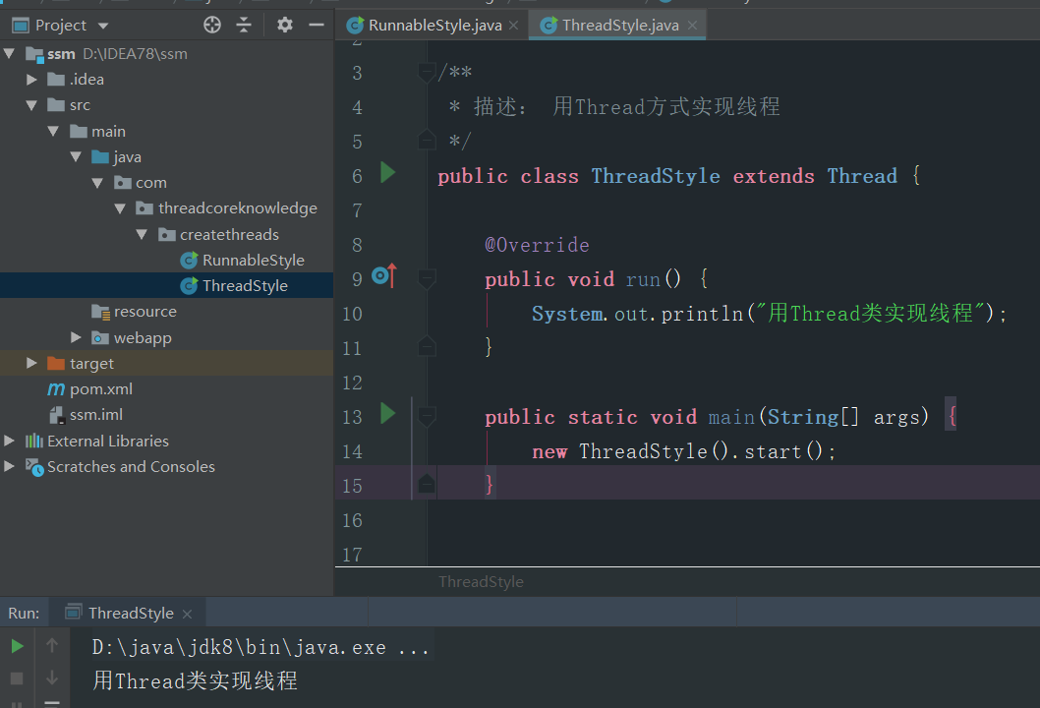Collapse the threadcoreknowledge package

tap(120, 209)
